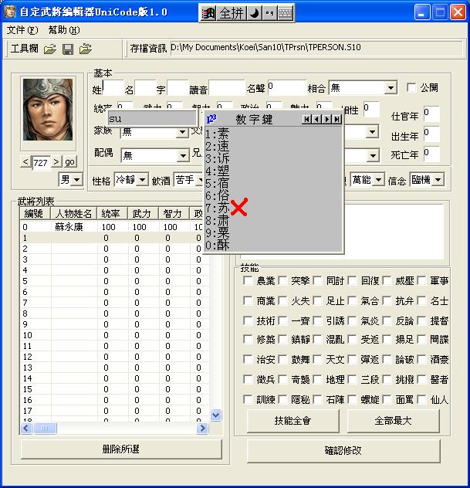The width and height of the screenshot is (470, 488).
Task: Click the second open-folder toolbar icon
Action: pyautogui.click(x=86, y=49)
